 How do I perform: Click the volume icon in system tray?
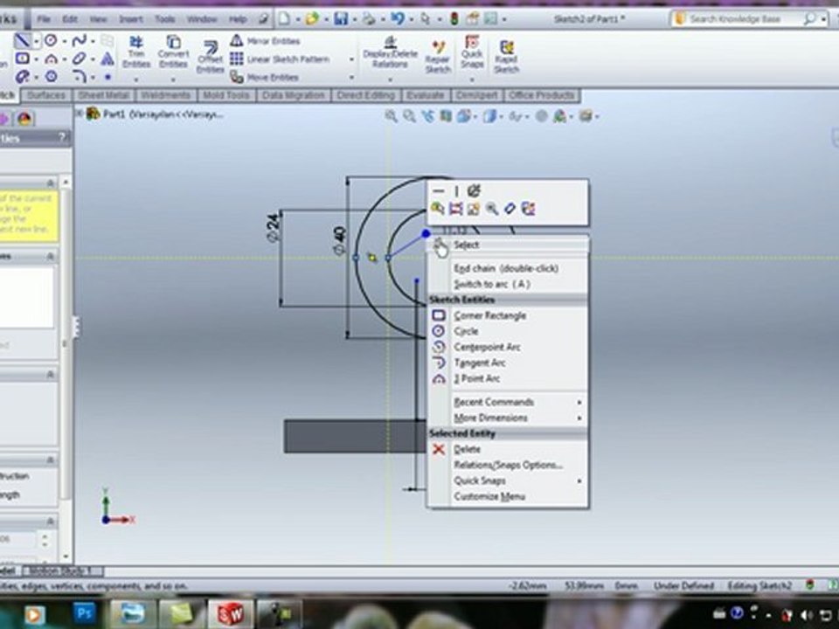coord(807,615)
